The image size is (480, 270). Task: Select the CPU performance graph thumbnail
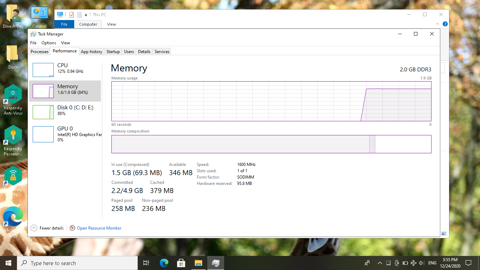pyautogui.click(x=43, y=70)
